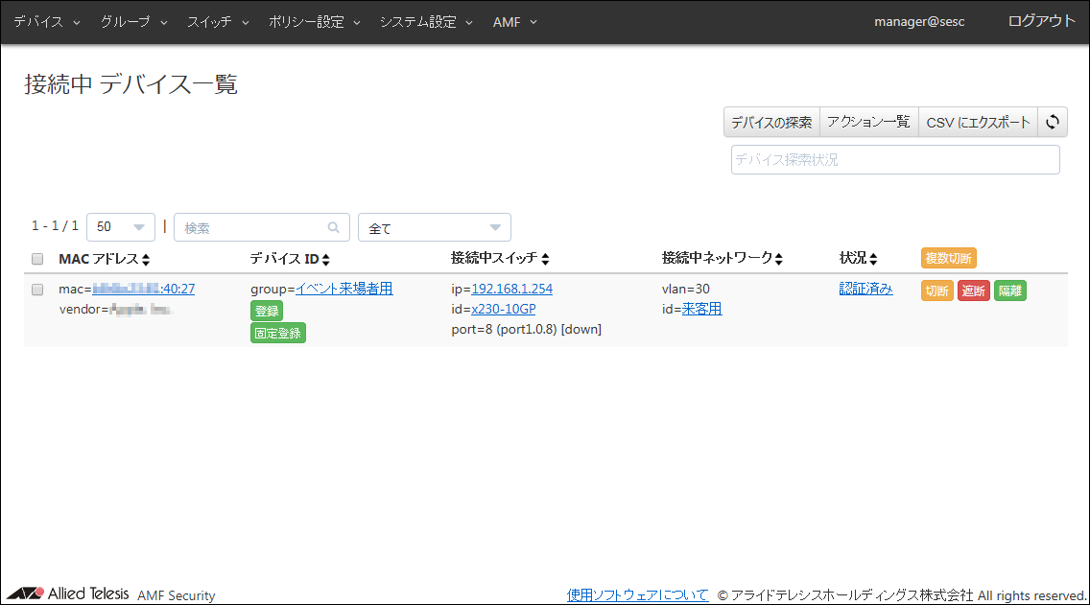This screenshot has width=1090, height=605.
Task: Click the Allied Telesis logo in footer
Action: (67, 593)
